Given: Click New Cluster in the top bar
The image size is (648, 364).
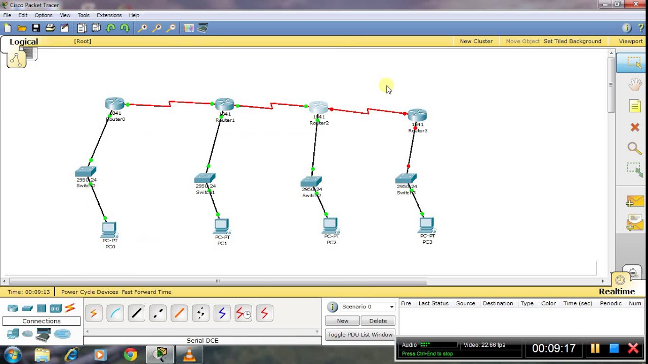Looking at the screenshot, I should [x=476, y=41].
